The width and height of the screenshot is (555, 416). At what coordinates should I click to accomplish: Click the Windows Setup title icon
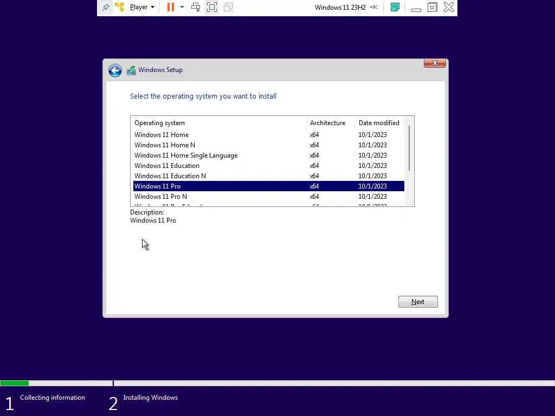(x=131, y=70)
